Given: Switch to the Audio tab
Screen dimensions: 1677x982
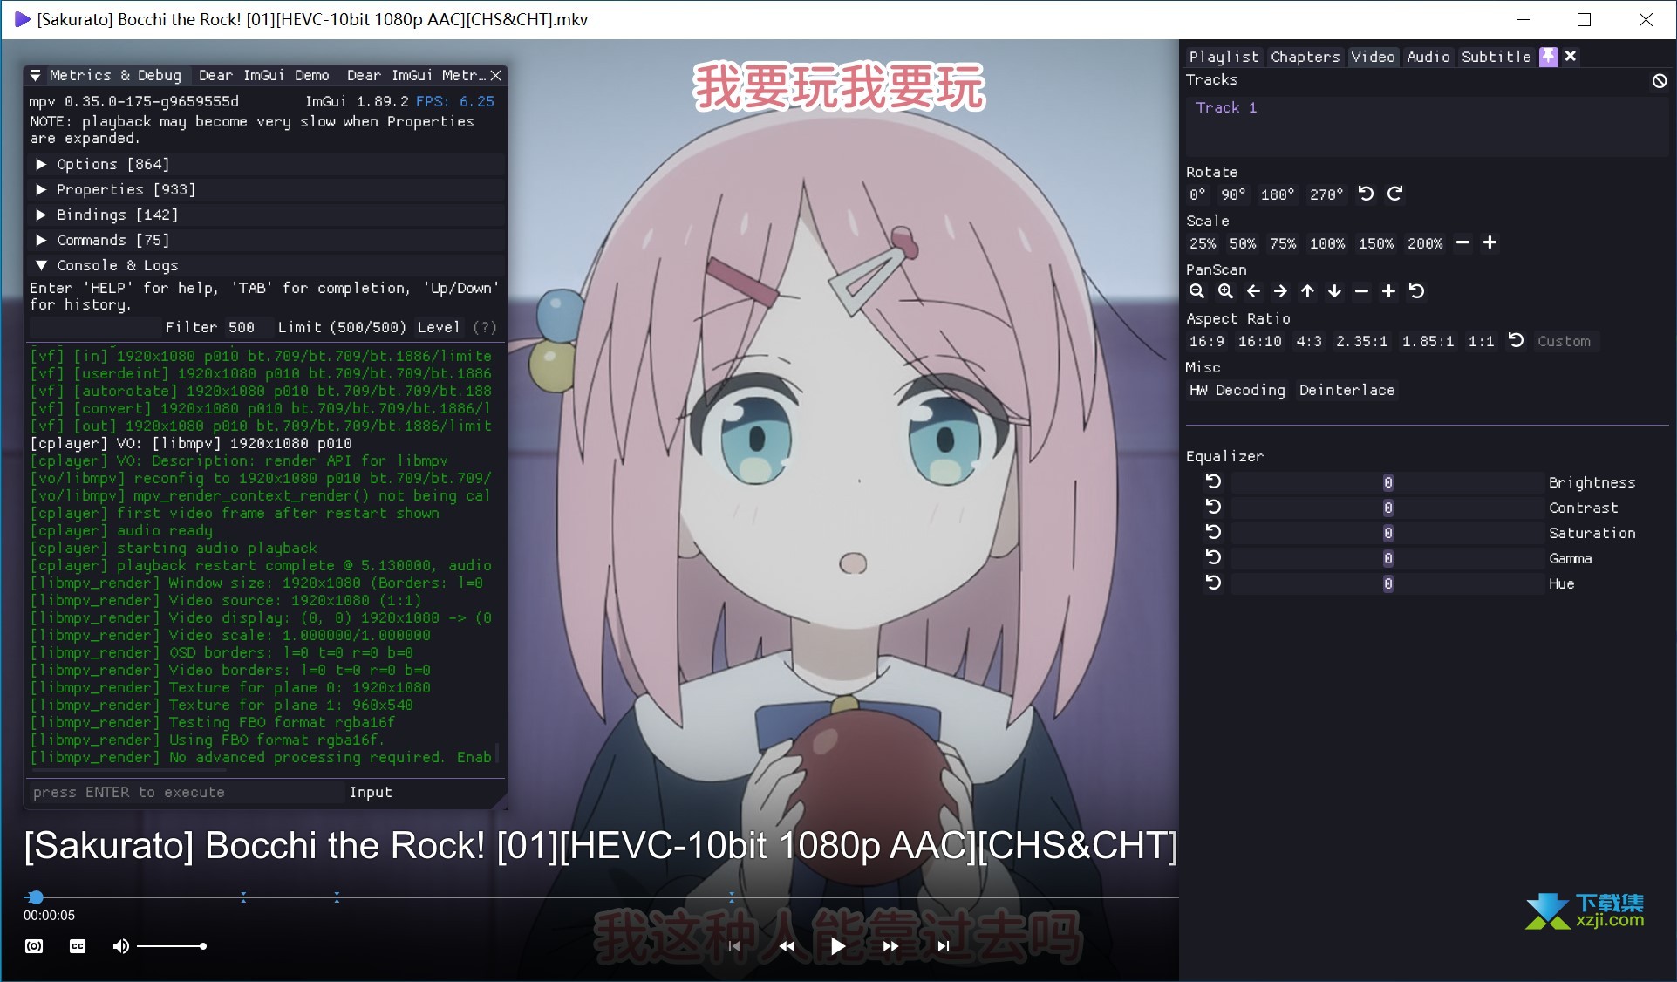Looking at the screenshot, I should tap(1428, 57).
